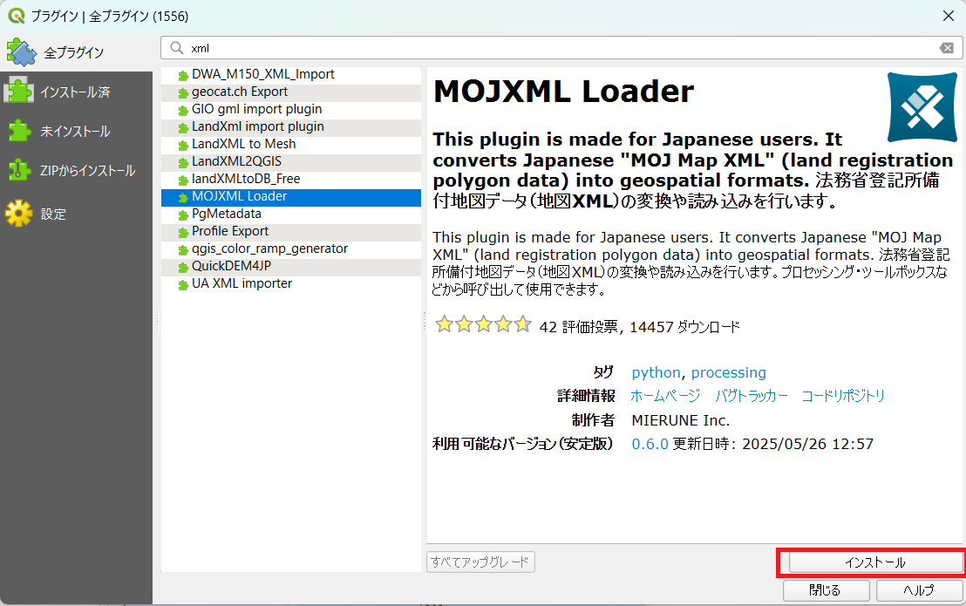Select Profile Export plugin
Screen dimensions: 966x606
pos(291,231)
